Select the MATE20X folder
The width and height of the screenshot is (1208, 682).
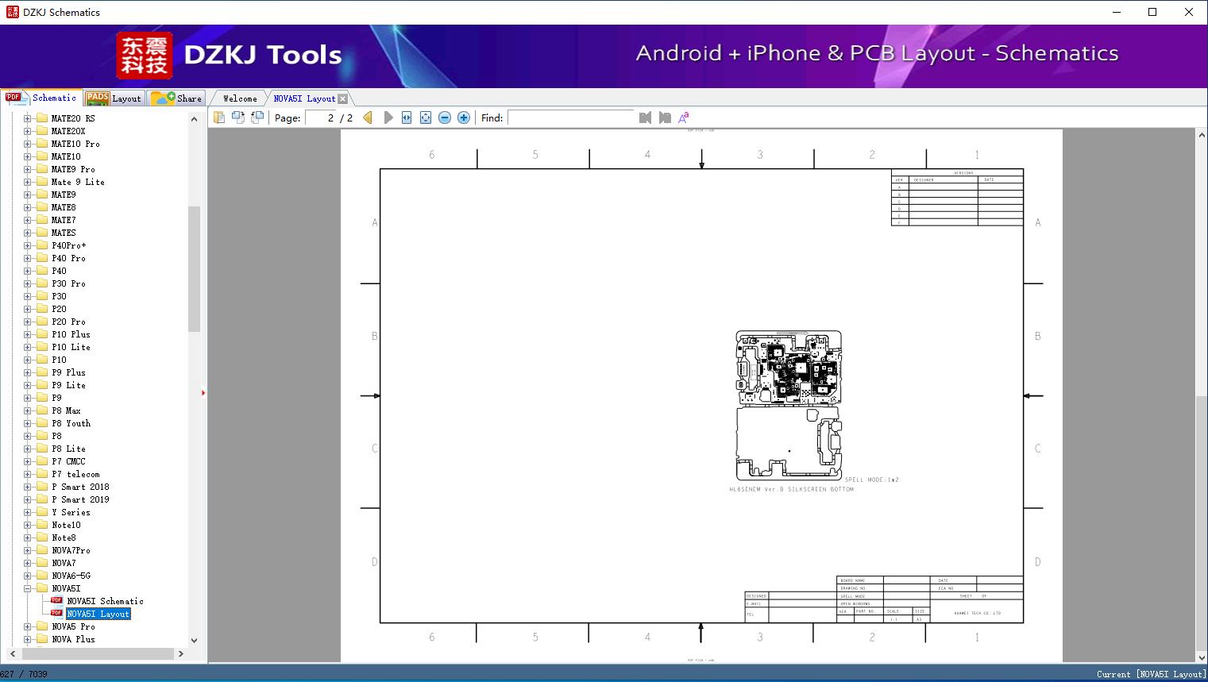[68, 131]
